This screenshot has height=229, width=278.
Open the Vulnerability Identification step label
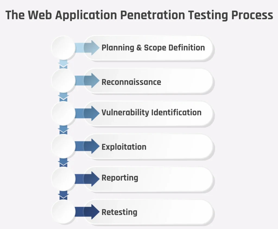(151, 112)
